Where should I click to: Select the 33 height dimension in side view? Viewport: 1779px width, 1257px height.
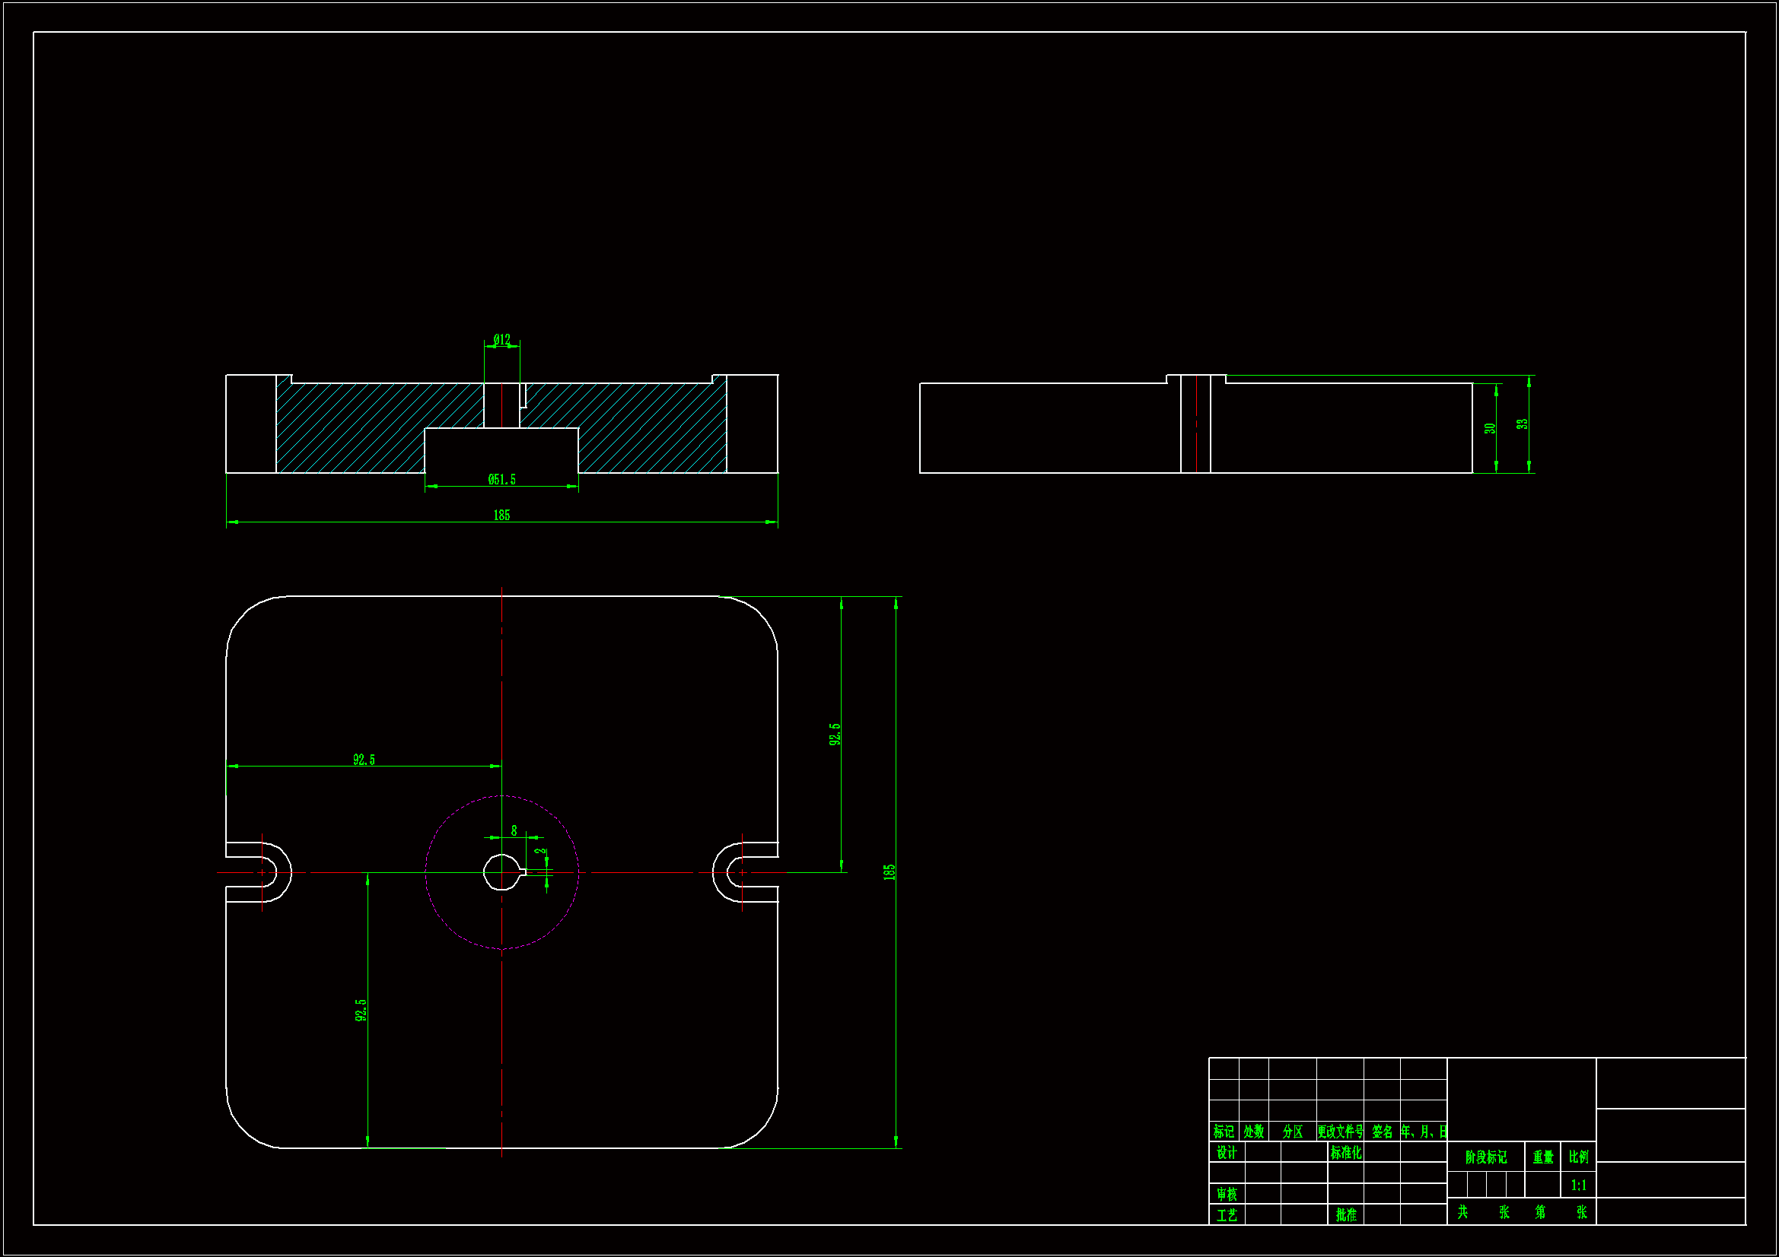tap(1523, 424)
